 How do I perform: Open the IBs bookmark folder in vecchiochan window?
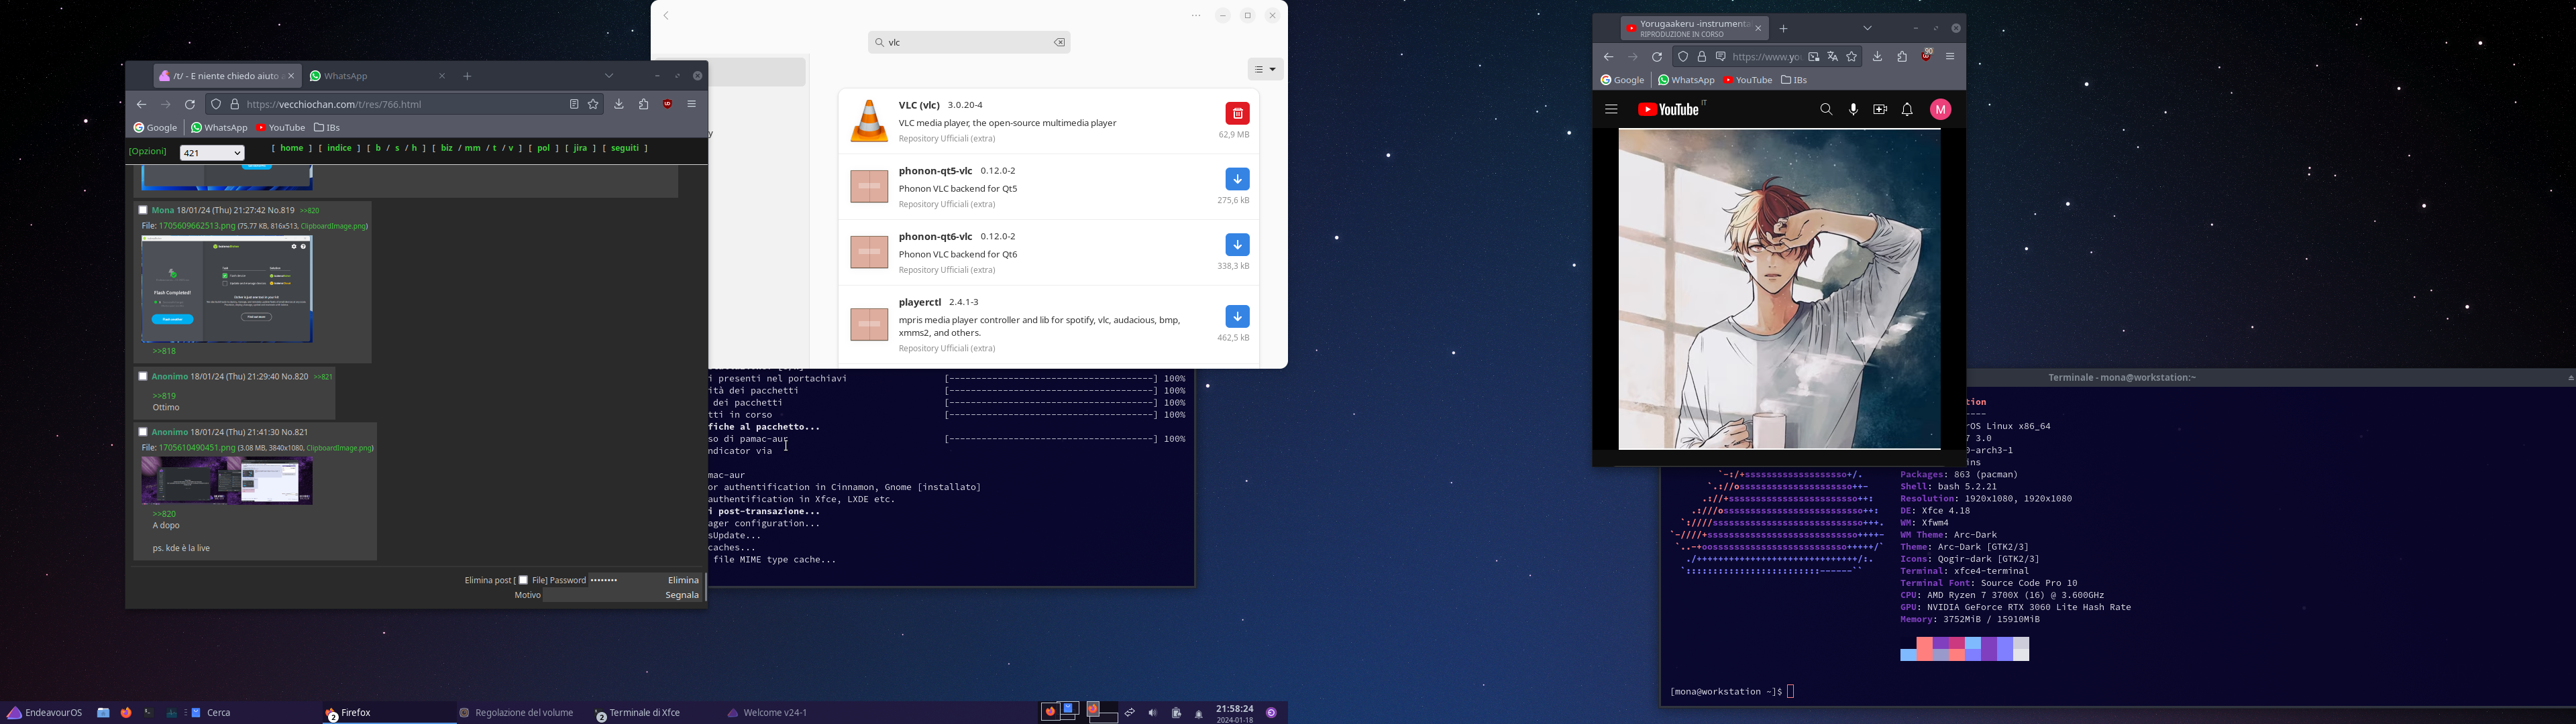327,128
